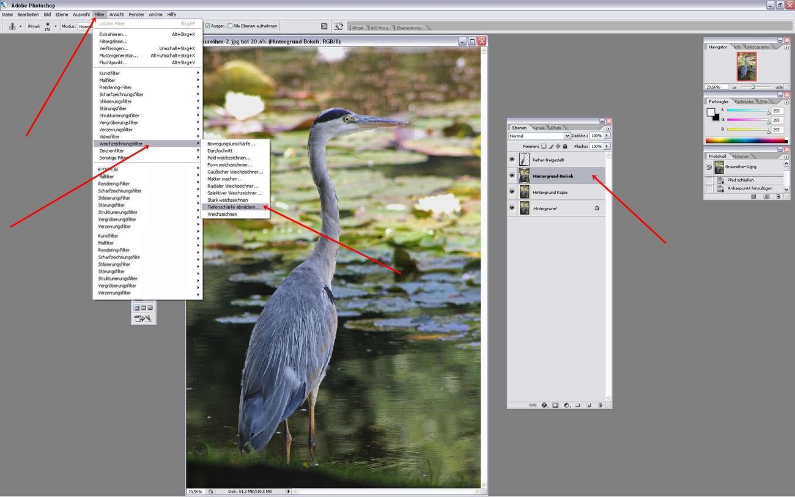The image size is (795, 497).
Task: Click history brush source icon beside Graureiher-1.jpg
Action: [709, 168]
